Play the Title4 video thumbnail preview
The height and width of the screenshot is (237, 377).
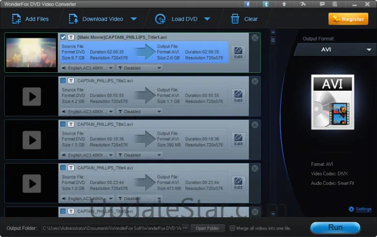(x=32, y=183)
